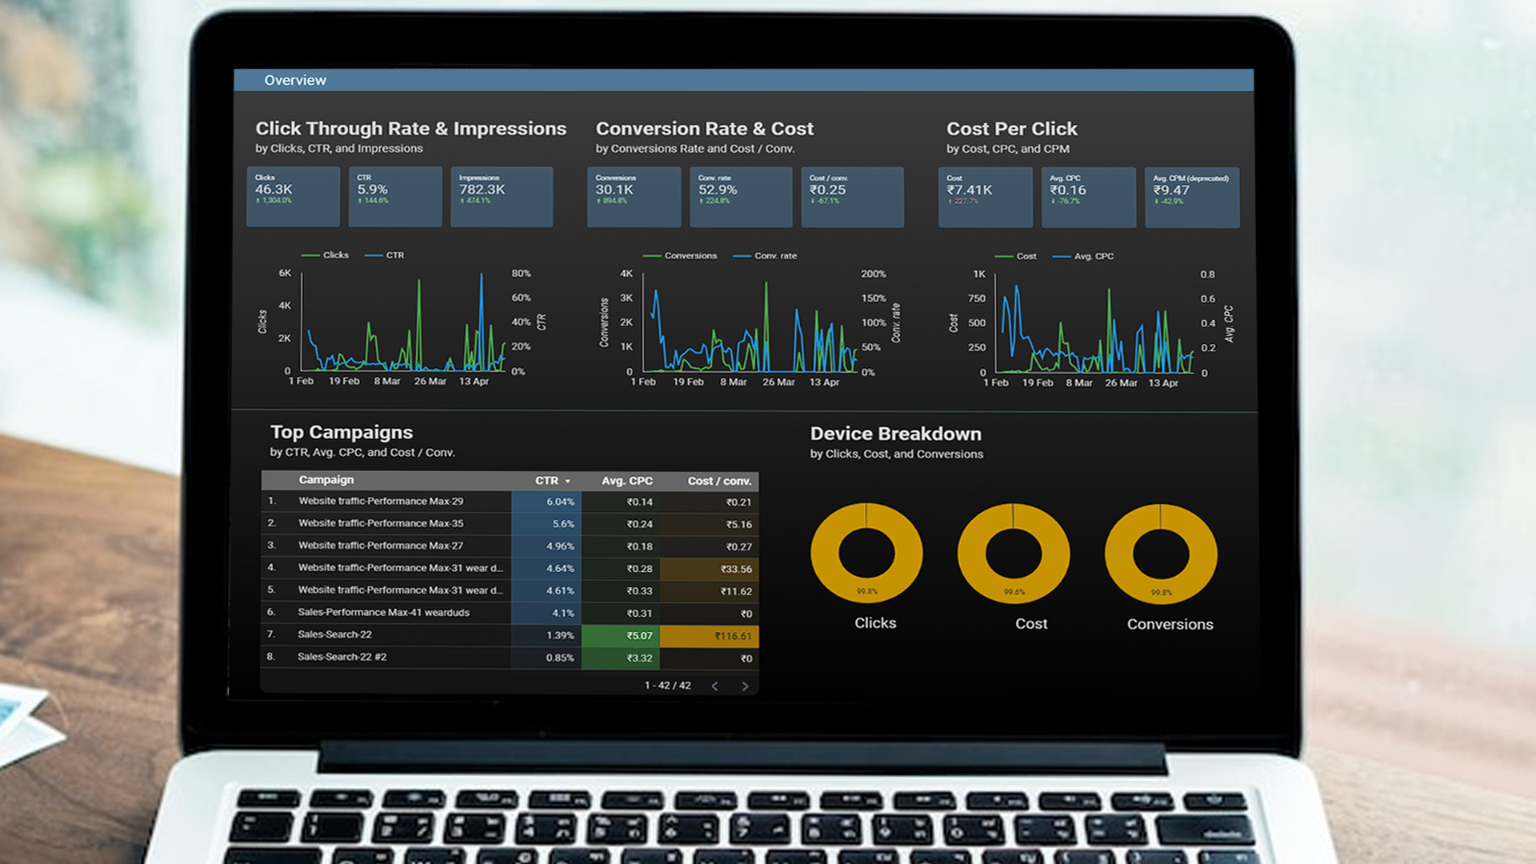Viewport: 1536px width, 864px height.
Task: Click the Device Breakdown heading
Action: tap(896, 434)
